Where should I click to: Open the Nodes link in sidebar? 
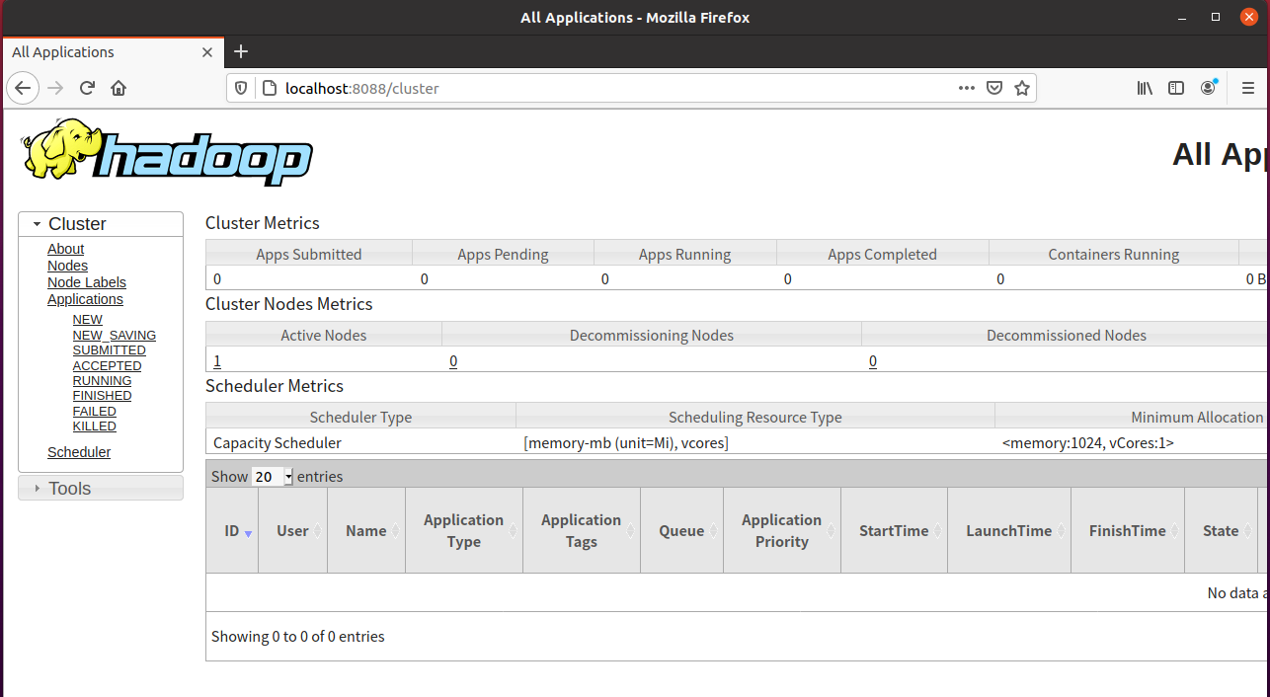tap(67, 266)
